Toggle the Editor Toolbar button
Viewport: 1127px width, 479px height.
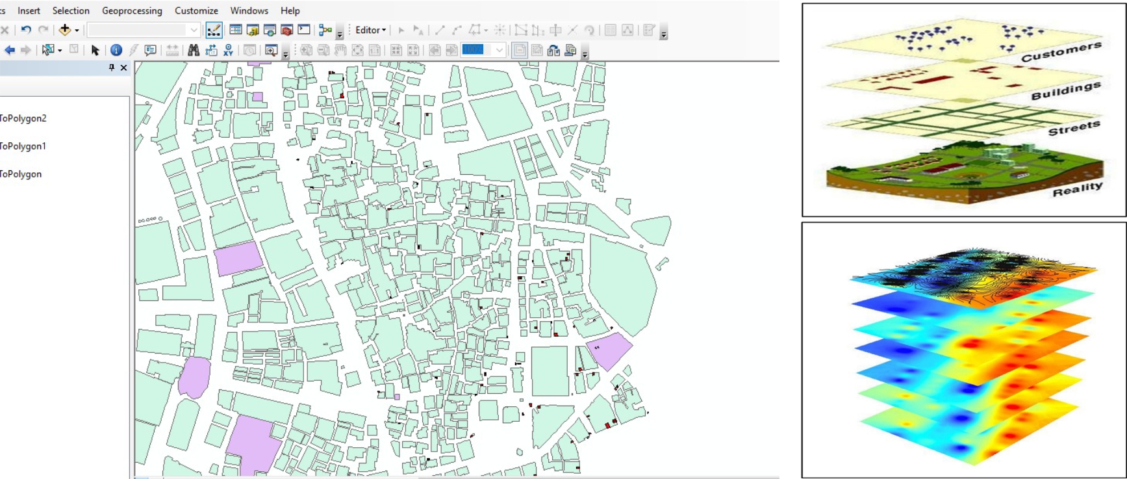[x=214, y=30]
